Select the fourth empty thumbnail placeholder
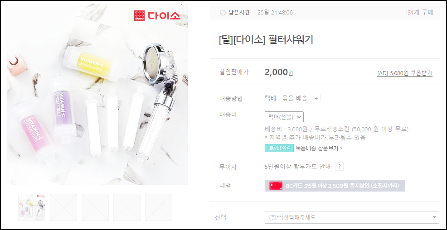The image size is (447, 230). (x=127, y=207)
